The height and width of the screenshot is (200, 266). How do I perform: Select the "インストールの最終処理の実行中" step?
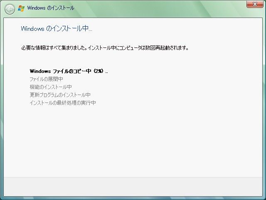(x=63, y=103)
